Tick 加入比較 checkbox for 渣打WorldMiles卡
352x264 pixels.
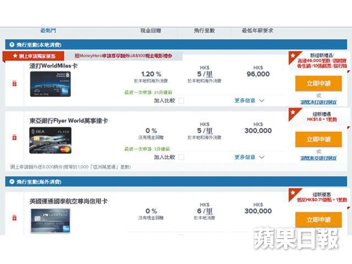[181, 101]
